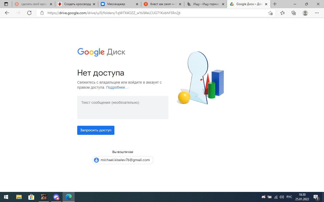Open the Подробнее link

(x=117, y=87)
